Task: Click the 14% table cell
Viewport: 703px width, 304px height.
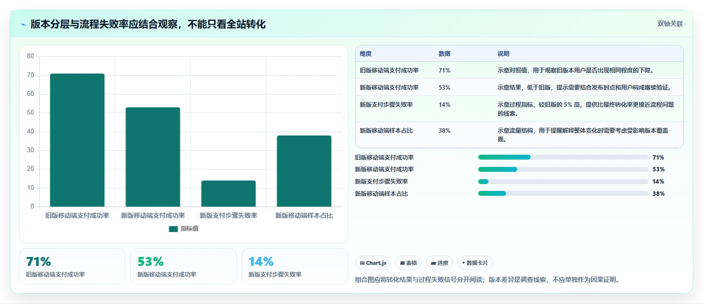Action: point(444,105)
